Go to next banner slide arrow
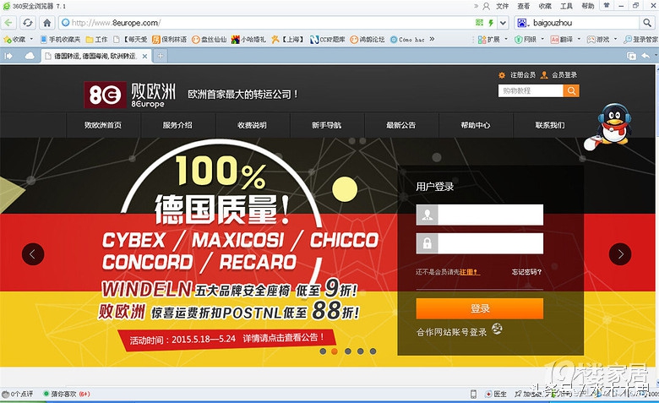The width and height of the screenshot is (659, 403). tap(620, 253)
